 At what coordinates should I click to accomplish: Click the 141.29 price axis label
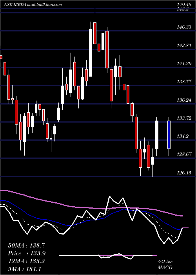tap(184, 64)
